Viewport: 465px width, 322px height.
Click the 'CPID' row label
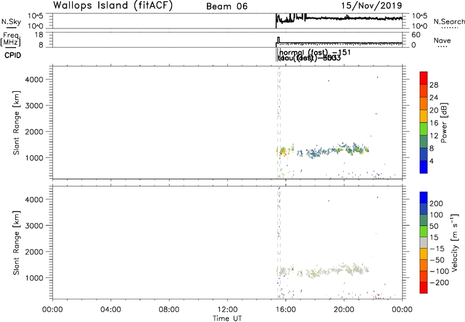[13, 55]
